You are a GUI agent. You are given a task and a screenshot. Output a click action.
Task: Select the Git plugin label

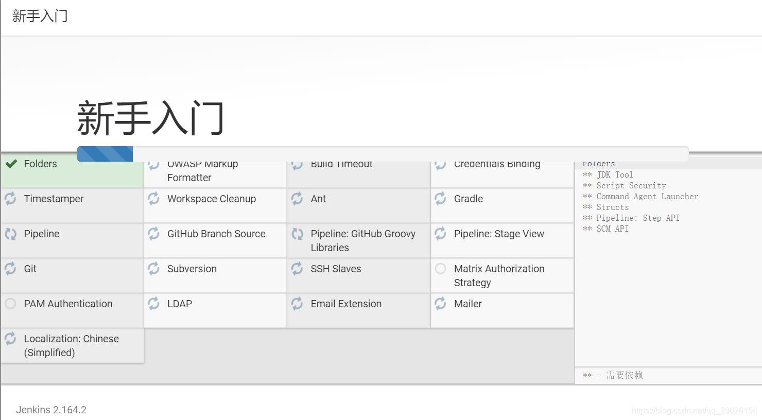(30, 269)
